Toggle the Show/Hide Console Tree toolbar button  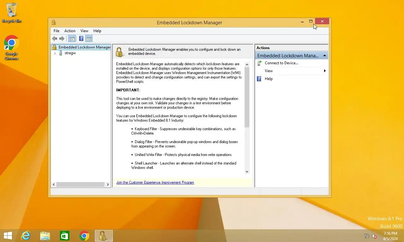pos(72,39)
